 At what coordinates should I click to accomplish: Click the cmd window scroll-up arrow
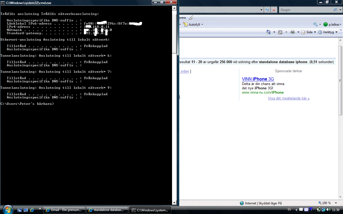tap(174, 8)
